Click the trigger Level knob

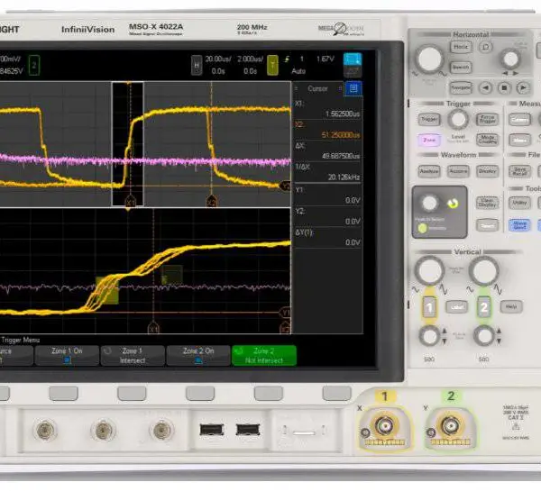[x=458, y=119]
